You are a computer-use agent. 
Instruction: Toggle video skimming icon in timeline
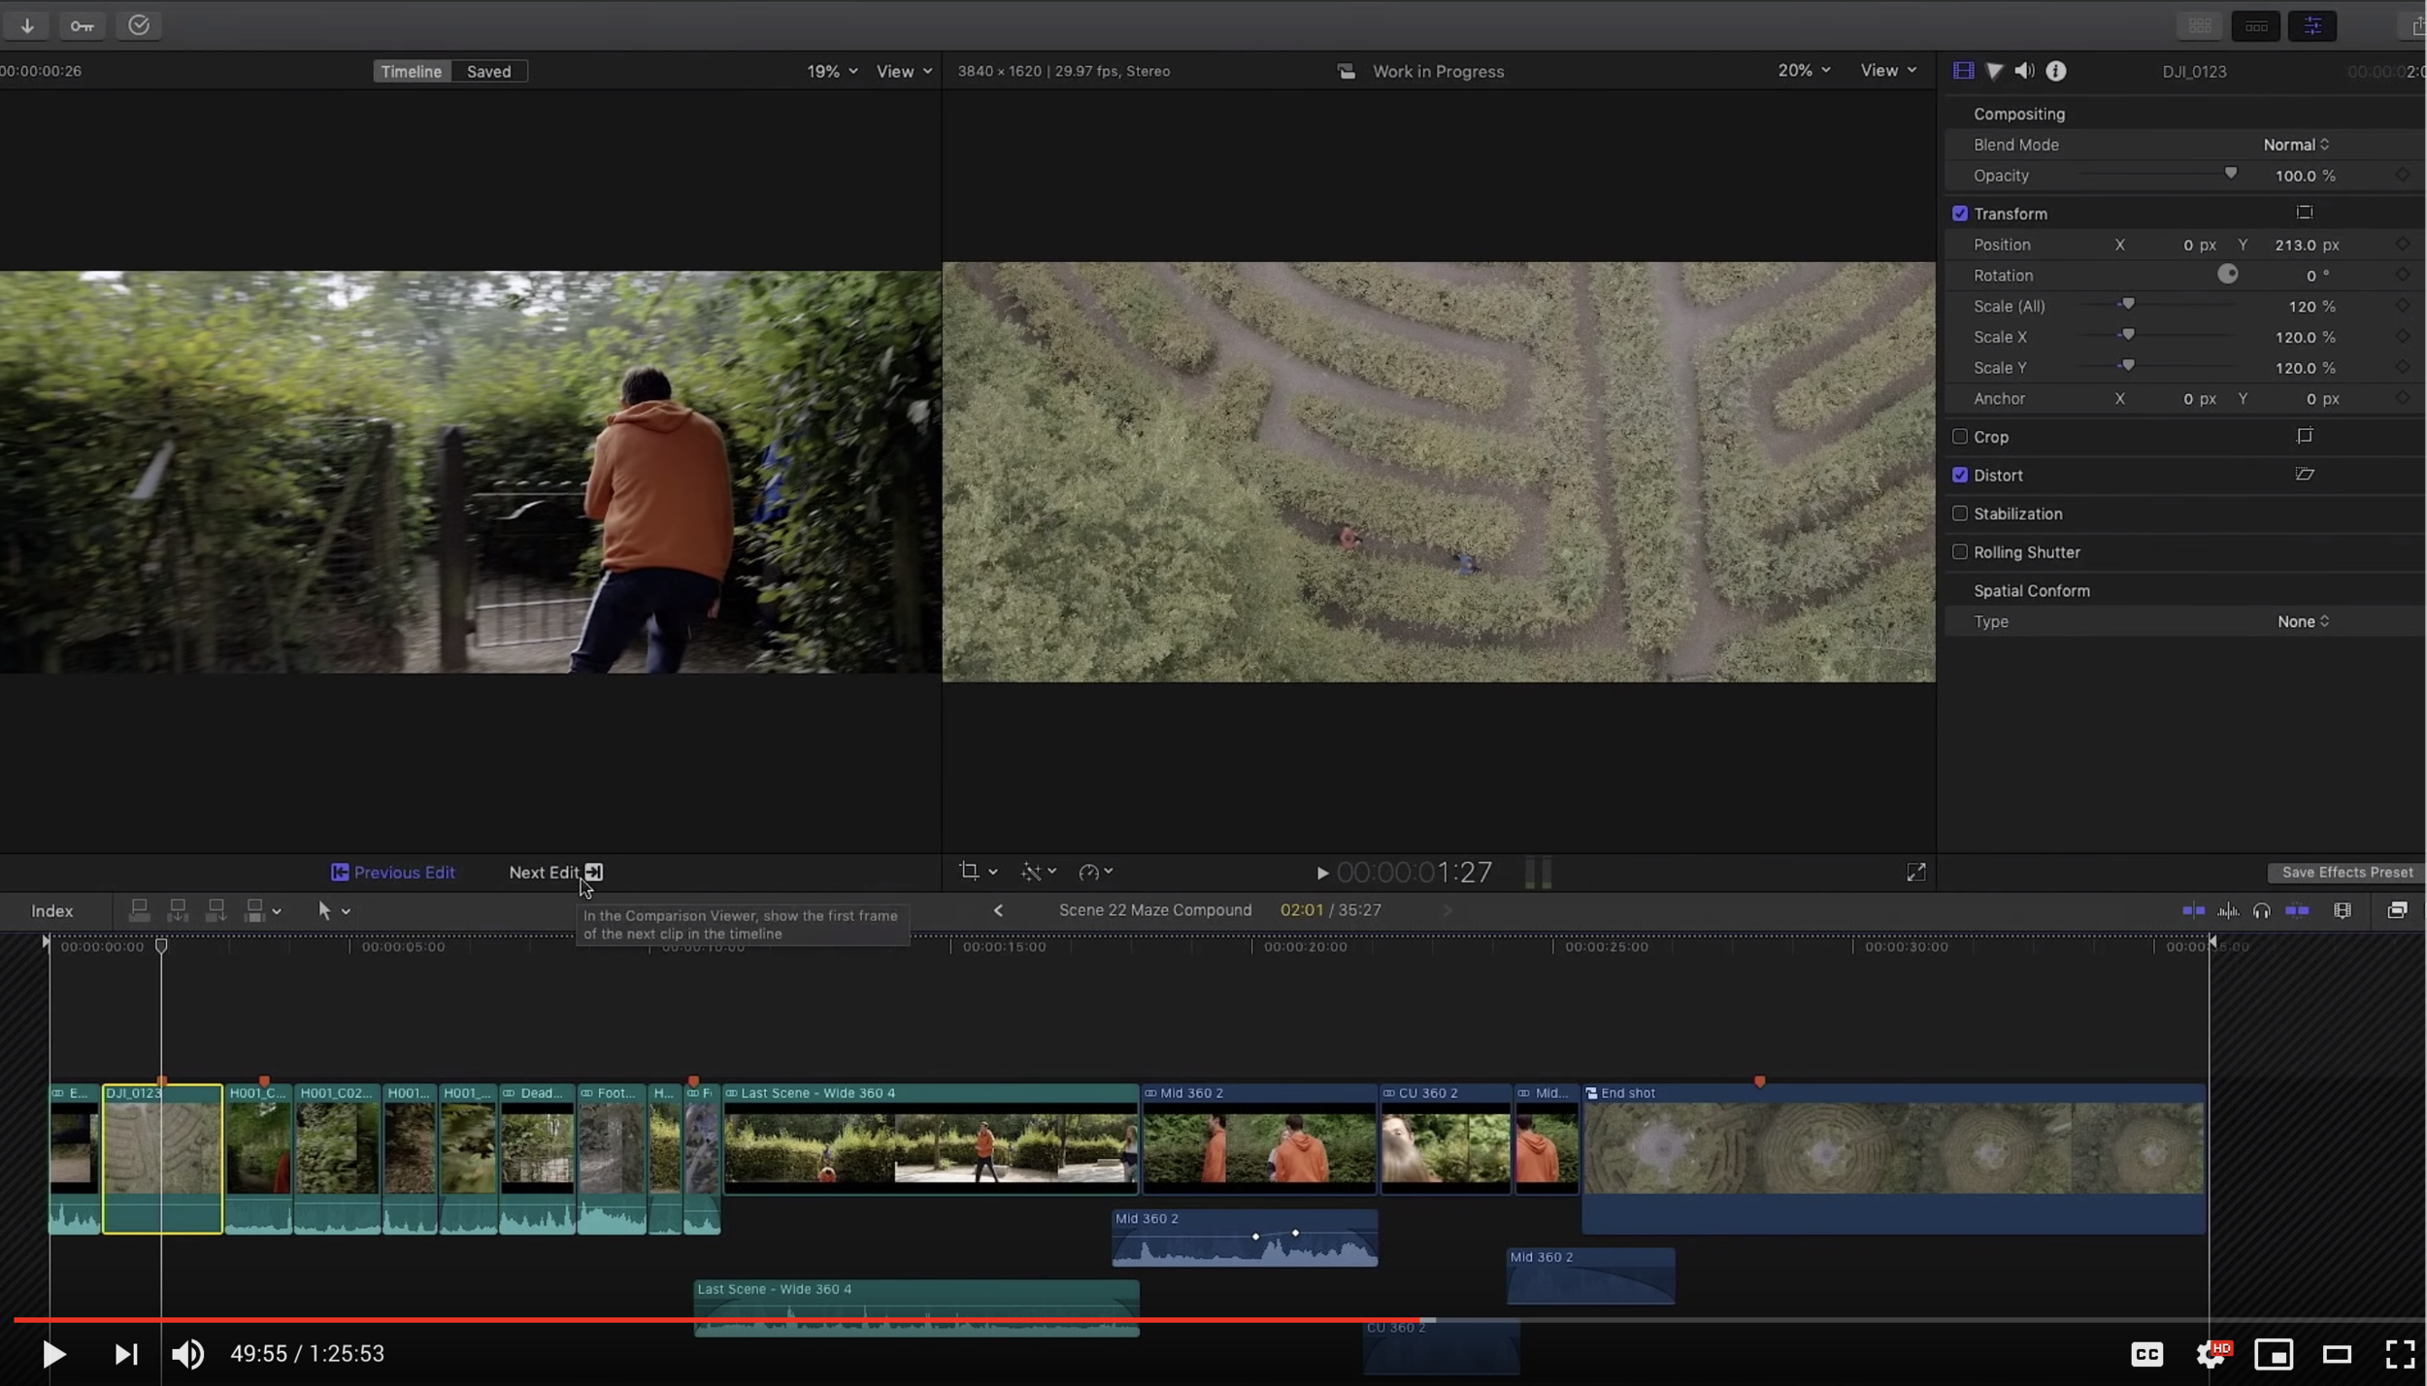tap(2193, 910)
